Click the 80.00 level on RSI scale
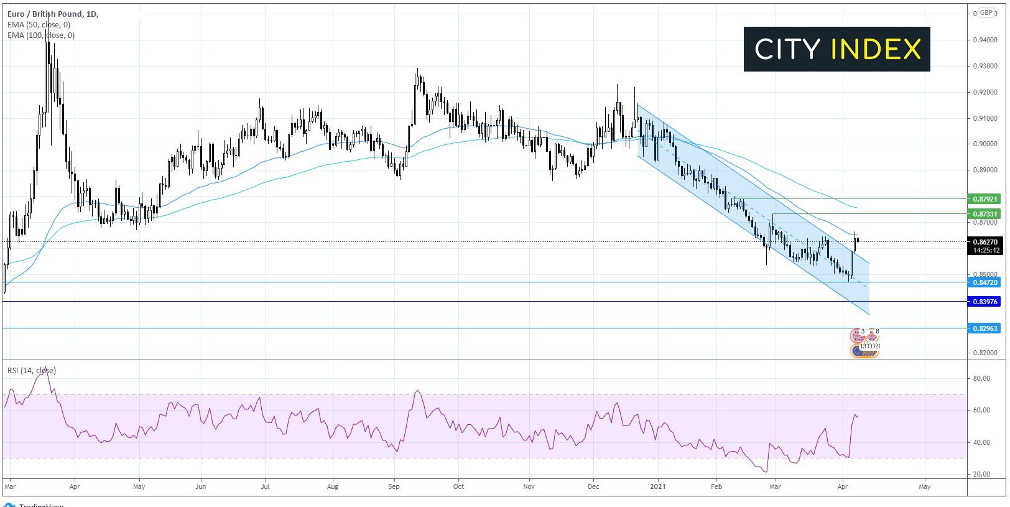This screenshot has width=1010, height=507. [x=981, y=378]
